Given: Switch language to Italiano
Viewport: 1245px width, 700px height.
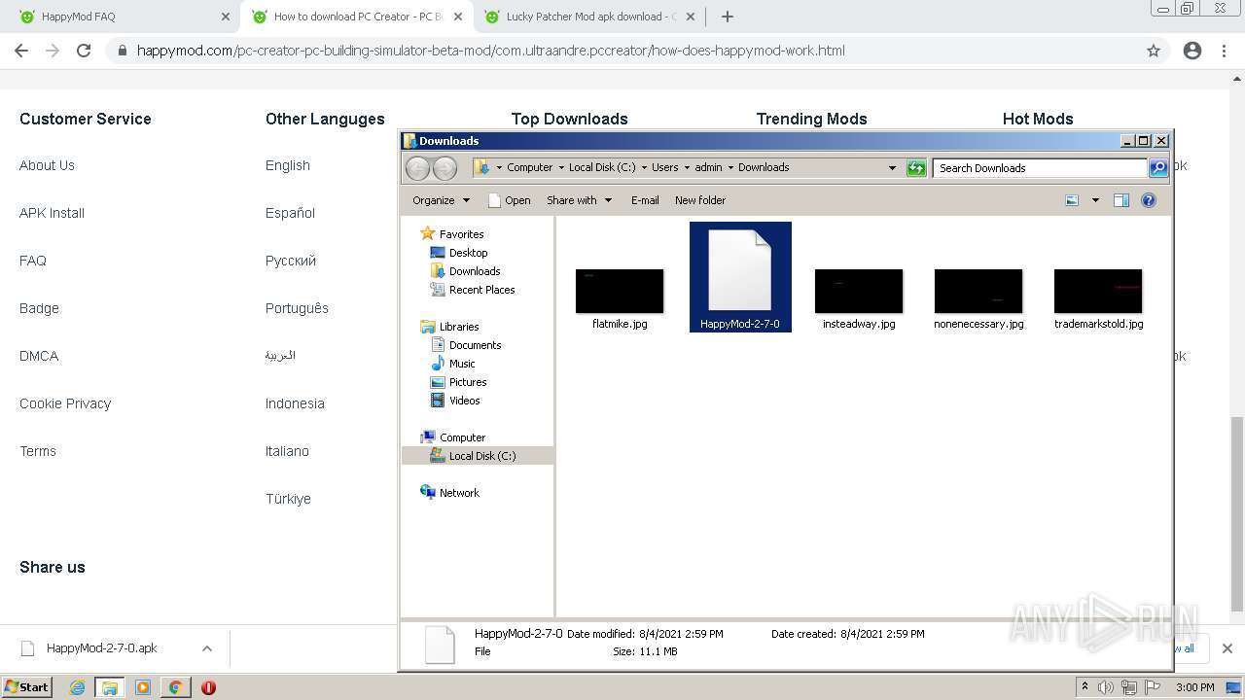Looking at the screenshot, I should click(287, 451).
